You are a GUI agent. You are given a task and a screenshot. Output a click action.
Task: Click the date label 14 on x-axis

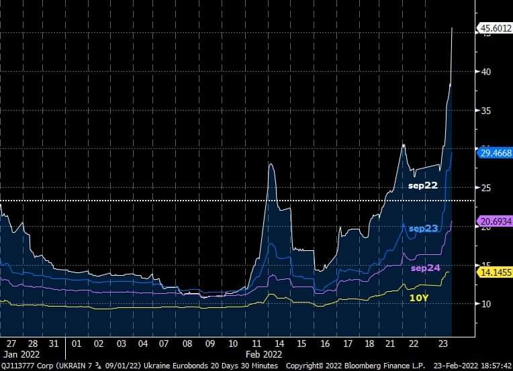[x=279, y=344]
